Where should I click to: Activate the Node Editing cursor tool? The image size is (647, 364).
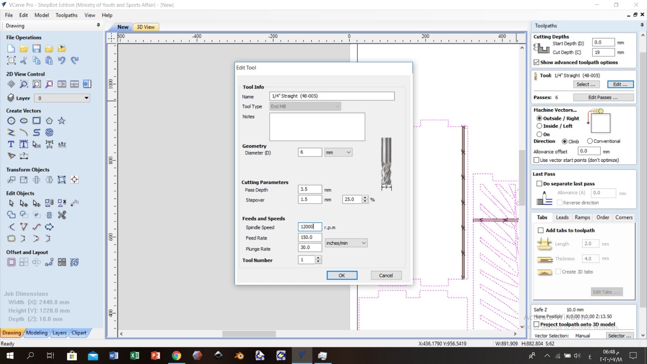tap(24, 203)
